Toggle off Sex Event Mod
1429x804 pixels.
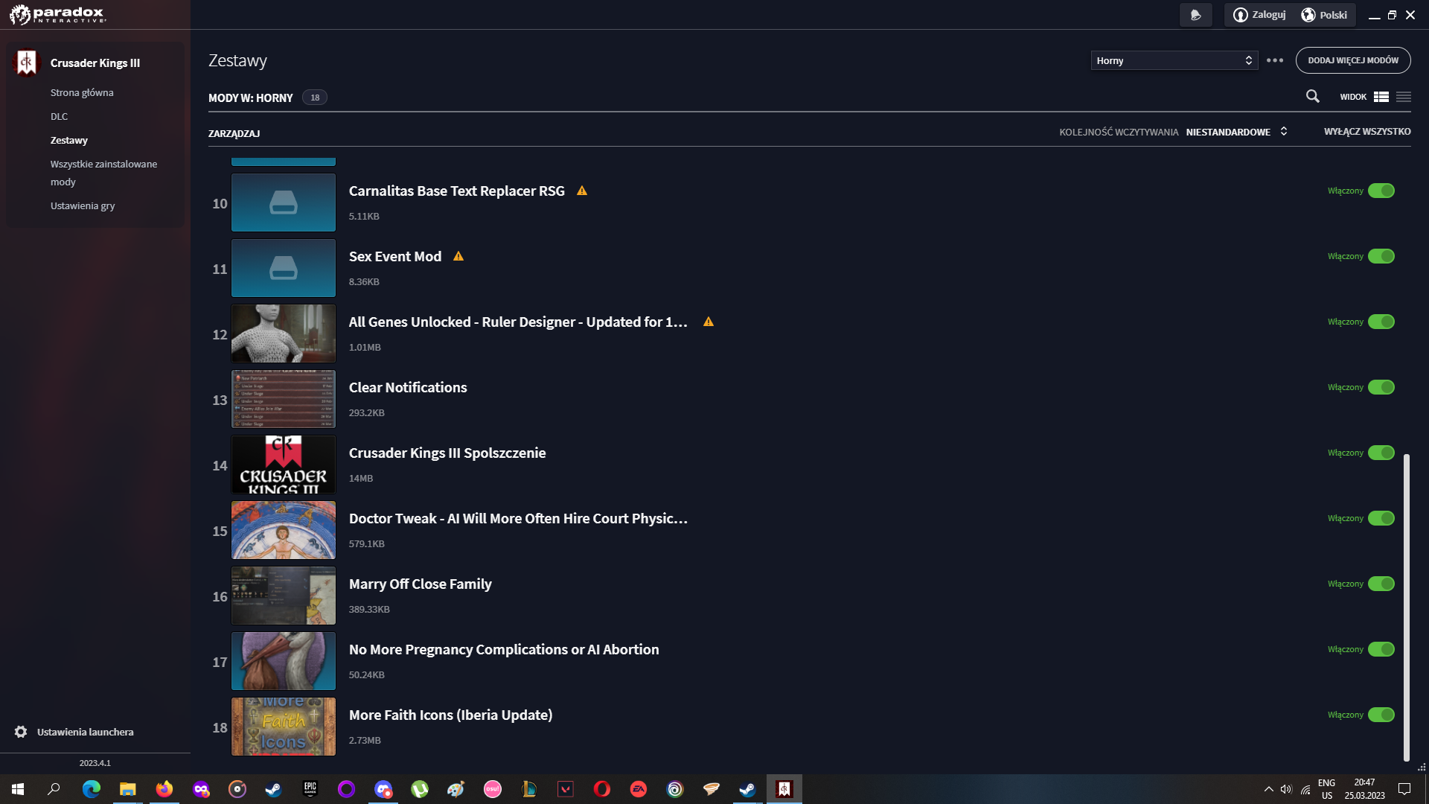[1381, 256]
